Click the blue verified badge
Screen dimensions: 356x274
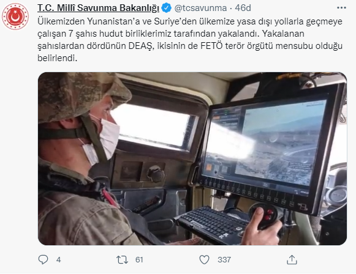point(166,8)
